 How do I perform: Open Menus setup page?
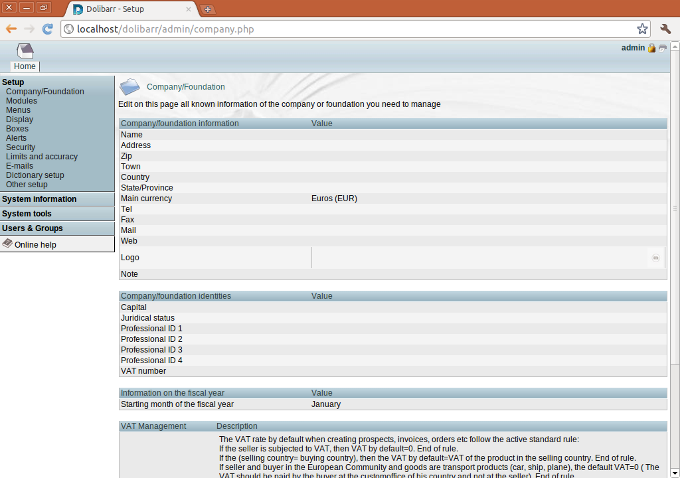pyautogui.click(x=18, y=110)
